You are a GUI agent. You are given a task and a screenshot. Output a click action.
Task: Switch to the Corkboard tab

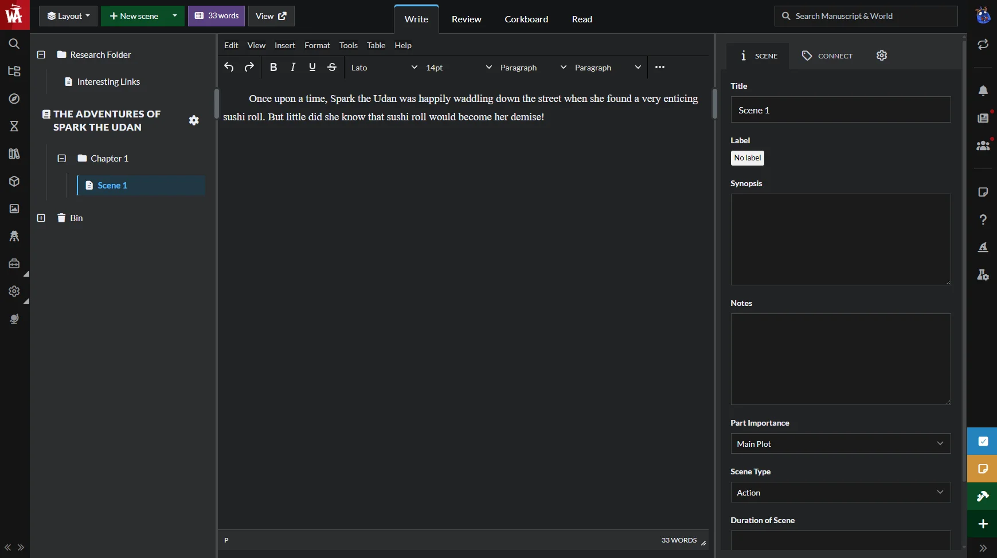[526, 19]
